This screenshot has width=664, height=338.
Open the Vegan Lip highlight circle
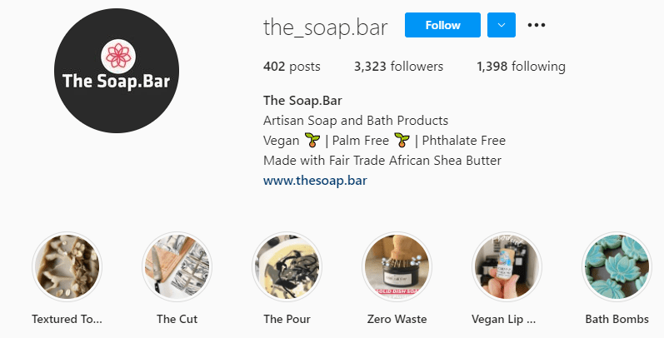(x=507, y=267)
